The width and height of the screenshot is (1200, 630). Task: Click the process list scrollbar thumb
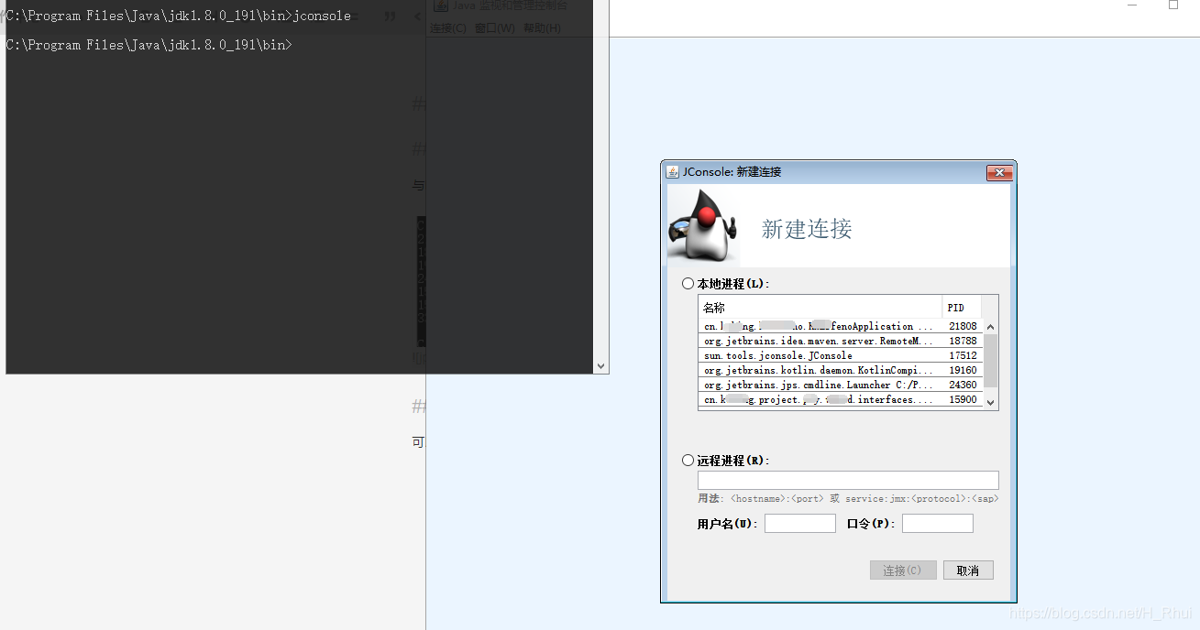990,360
